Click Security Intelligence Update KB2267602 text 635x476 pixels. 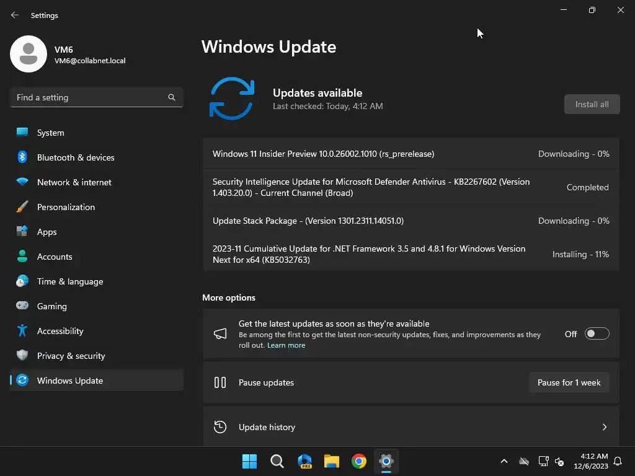click(x=371, y=187)
